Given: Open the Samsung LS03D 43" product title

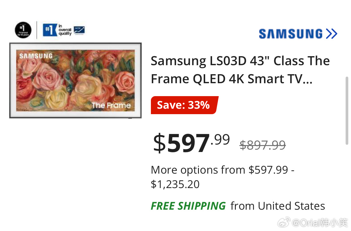Looking at the screenshot, I should (x=240, y=70).
